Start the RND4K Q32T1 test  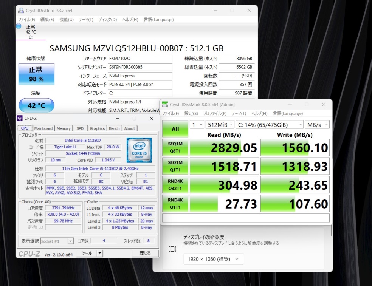click(x=175, y=185)
